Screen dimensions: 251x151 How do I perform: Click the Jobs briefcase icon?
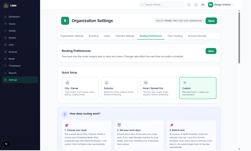(5, 45)
